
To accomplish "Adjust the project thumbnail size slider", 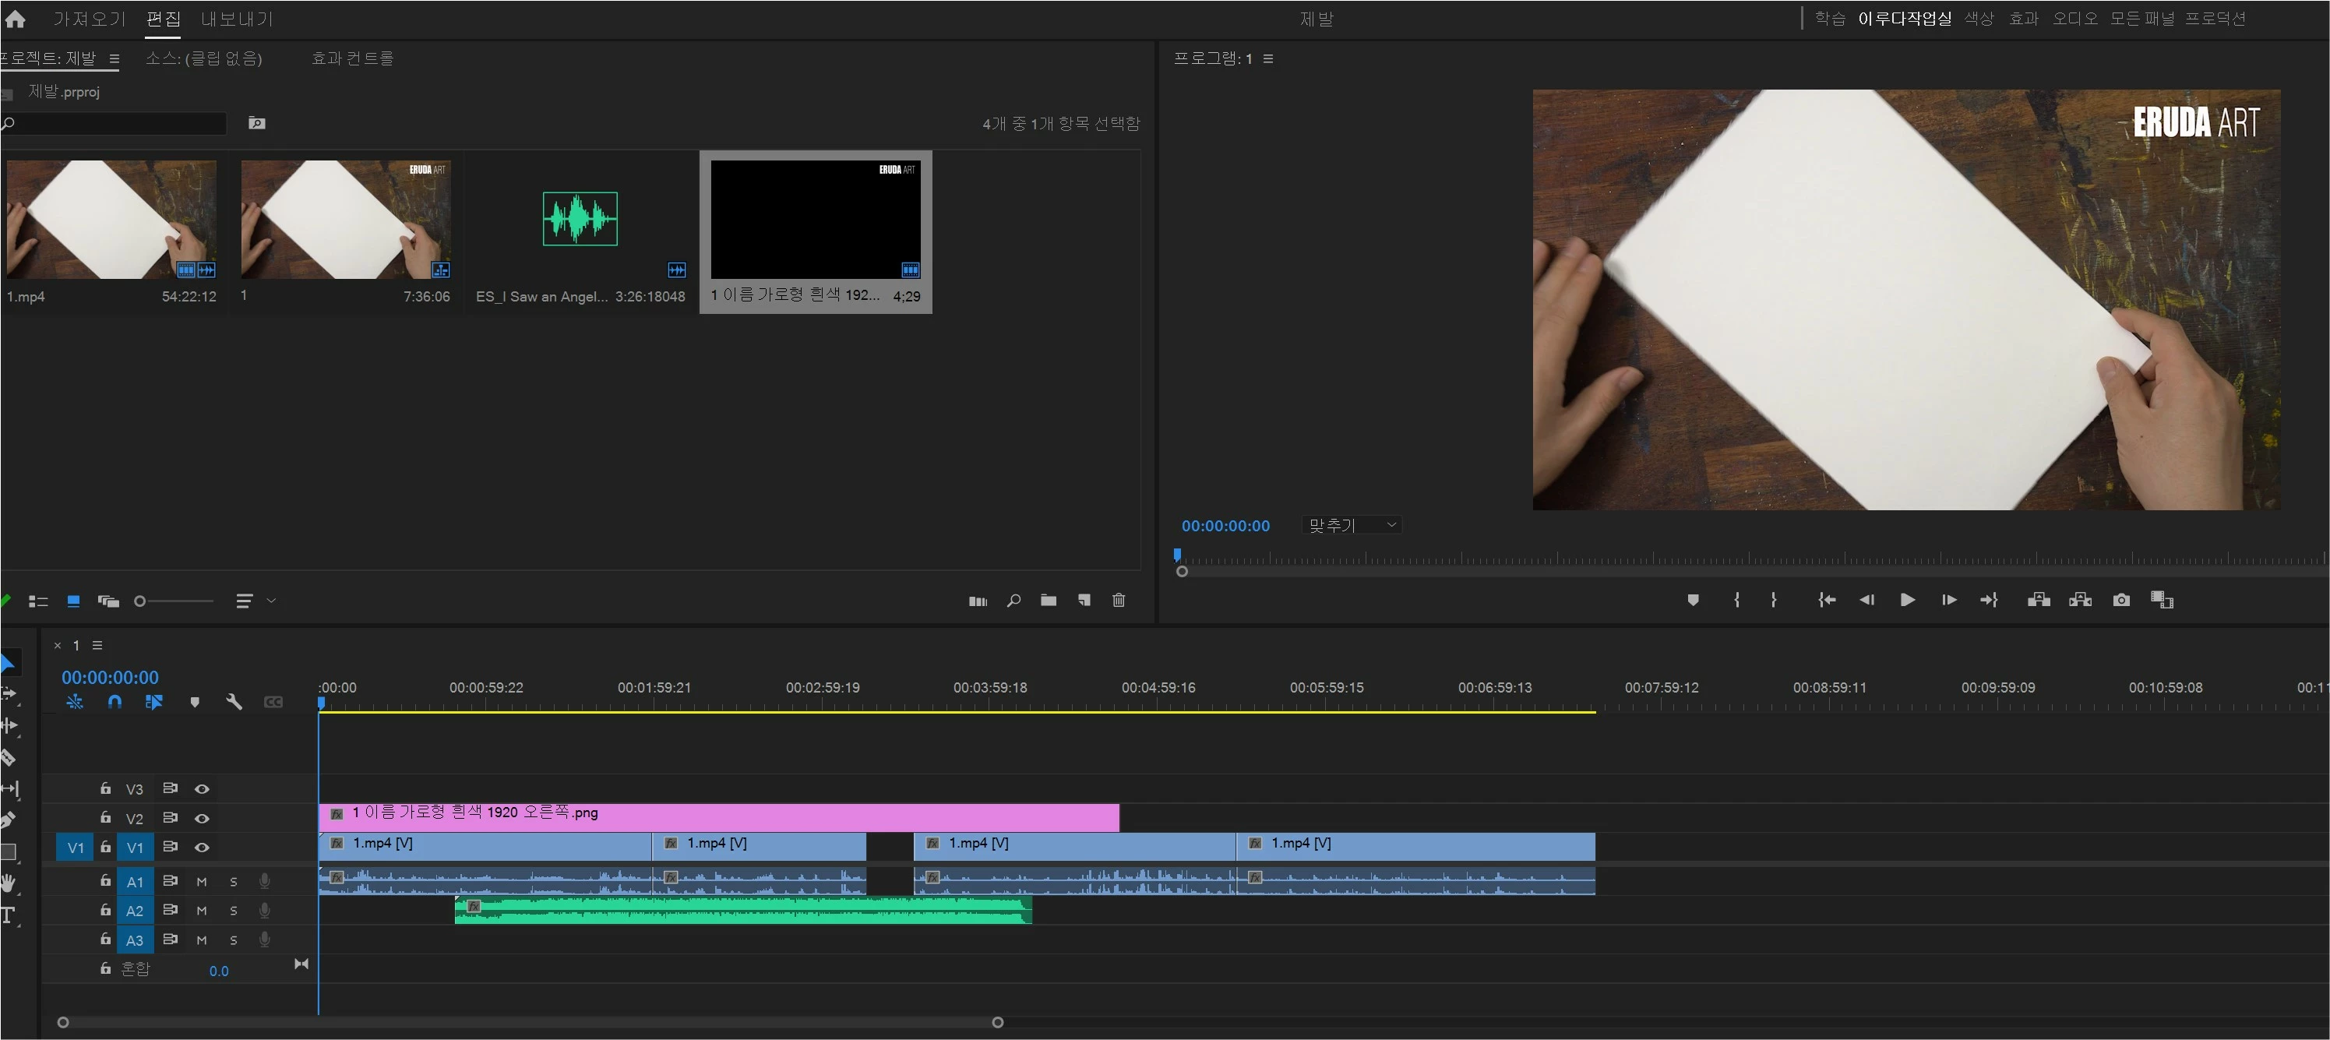I will pos(140,601).
